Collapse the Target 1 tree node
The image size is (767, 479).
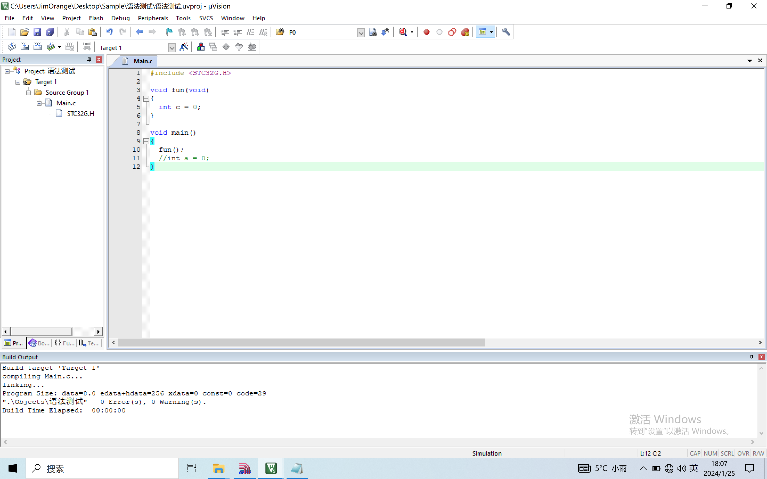point(18,82)
